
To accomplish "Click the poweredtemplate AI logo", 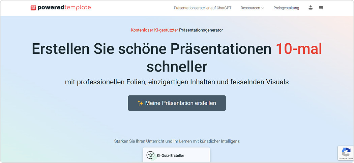I will 33,8.
